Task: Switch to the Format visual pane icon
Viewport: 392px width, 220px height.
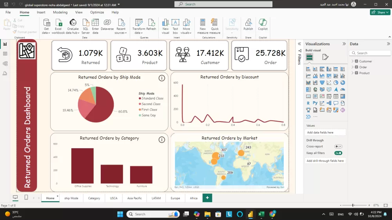Action: [x=325, y=57]
